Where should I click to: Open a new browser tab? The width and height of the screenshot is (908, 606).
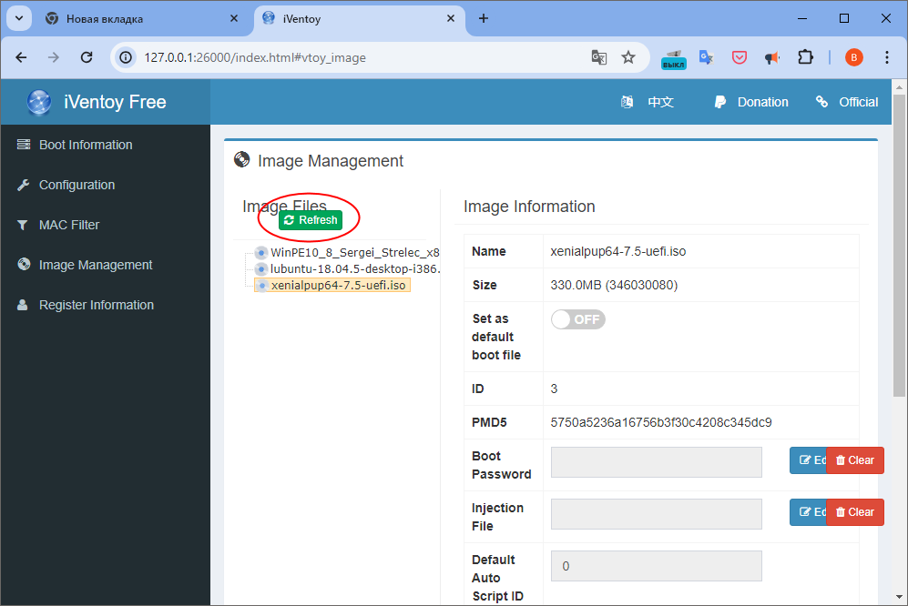click(484, 18)
